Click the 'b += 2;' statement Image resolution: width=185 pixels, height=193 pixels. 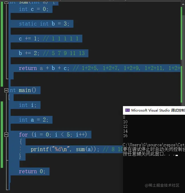[29, 53]
